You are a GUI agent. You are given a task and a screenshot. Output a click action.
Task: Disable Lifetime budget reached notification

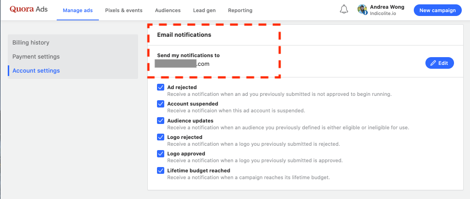coord(161,170)
